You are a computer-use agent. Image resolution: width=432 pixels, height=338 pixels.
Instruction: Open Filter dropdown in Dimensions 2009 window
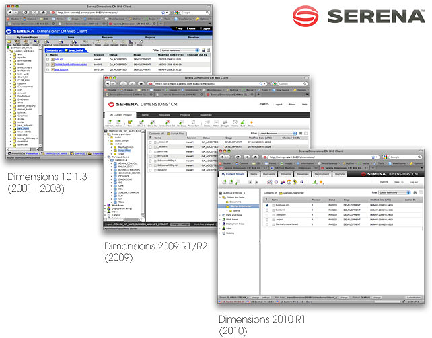point(277,133)
